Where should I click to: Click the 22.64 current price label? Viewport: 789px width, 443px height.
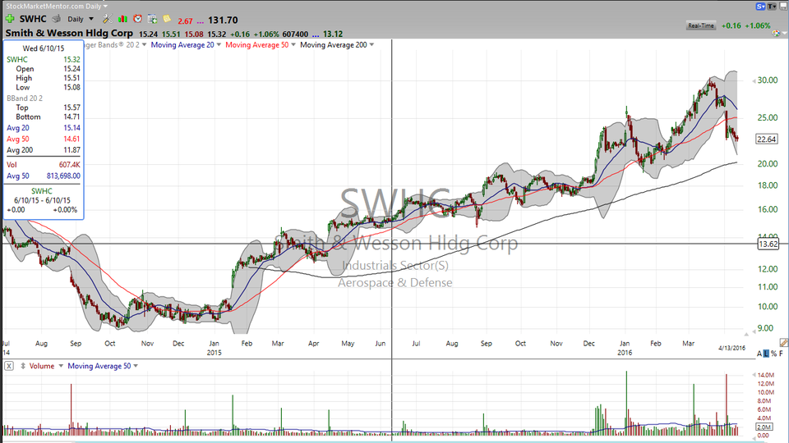coord(766,139)
